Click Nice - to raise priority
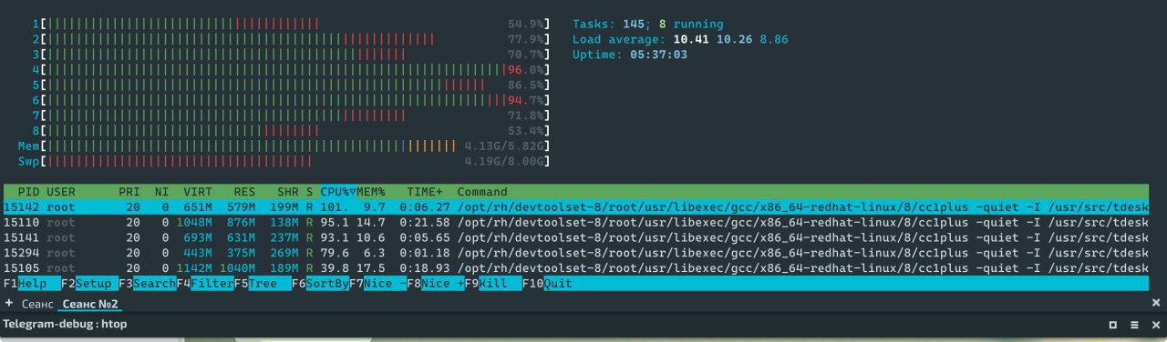Viewport: 1167px width, 342px height. pos(386,284)
